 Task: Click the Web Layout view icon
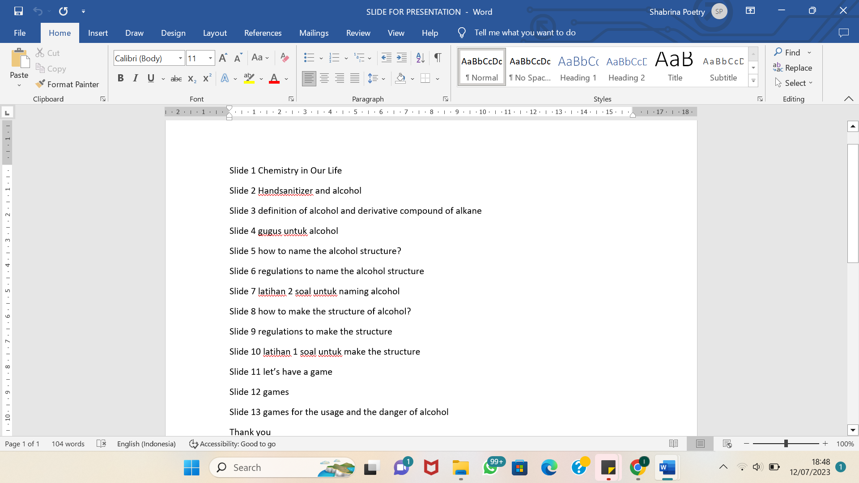click(727, 444)
